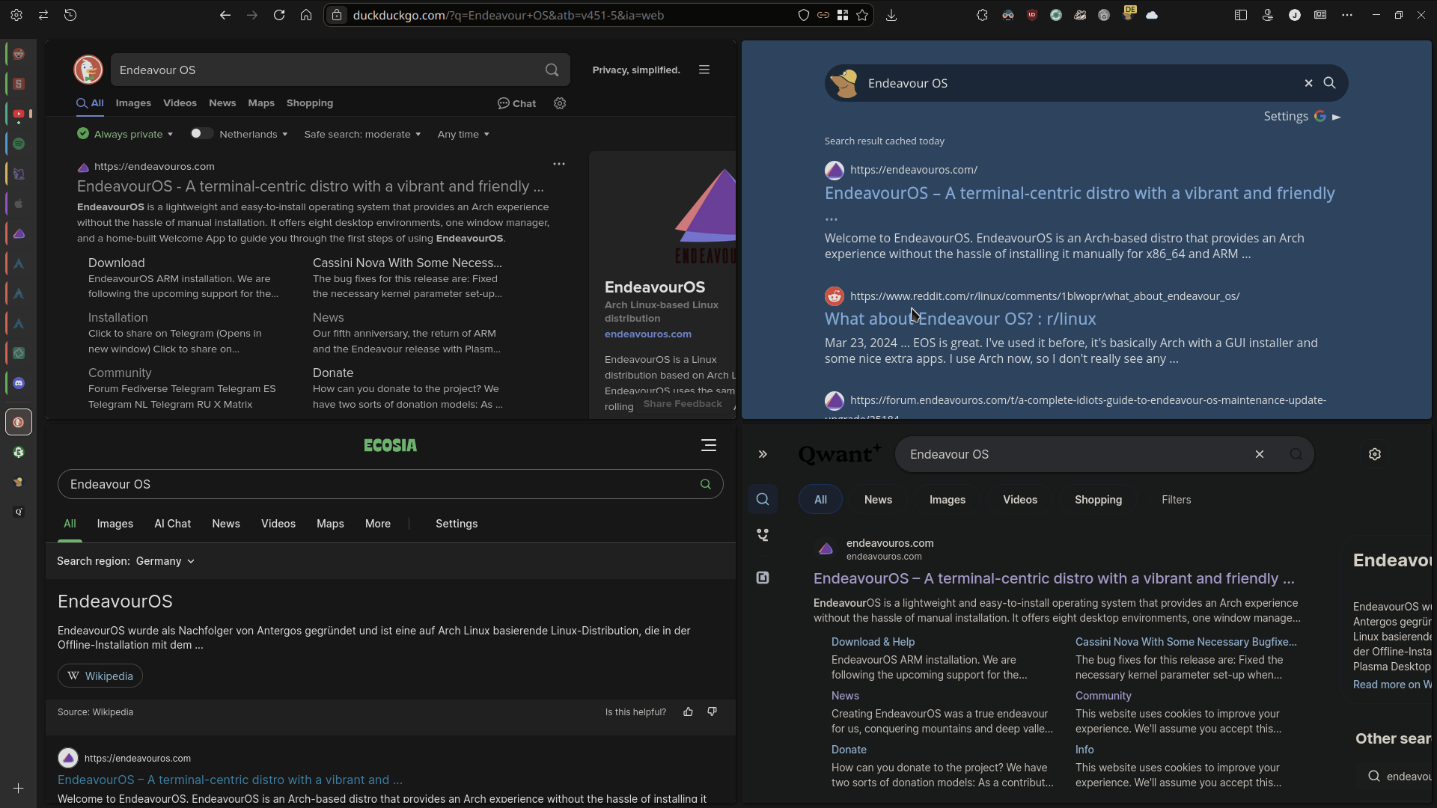Viewport: 1437px width, 808px height.
Task: Clear the Startpage search box with X
Action: (x=1309, y=83)
